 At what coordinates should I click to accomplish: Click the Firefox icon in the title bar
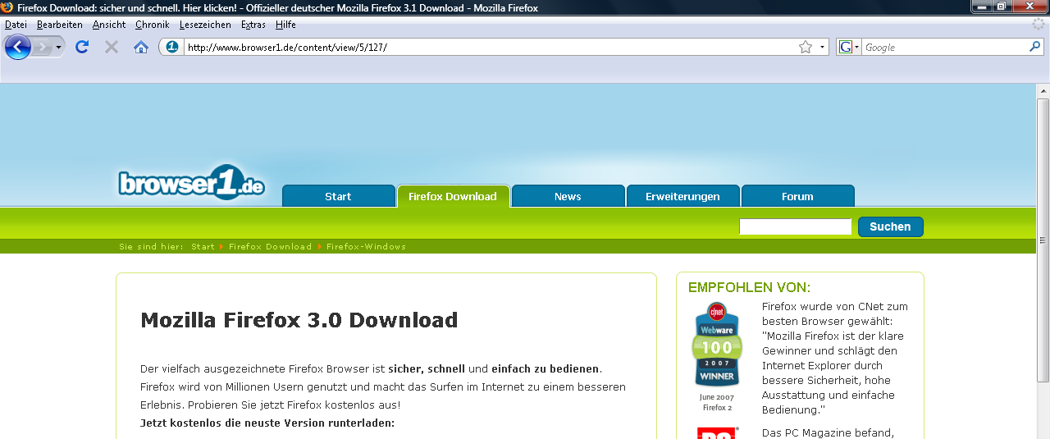pos(7,7)
